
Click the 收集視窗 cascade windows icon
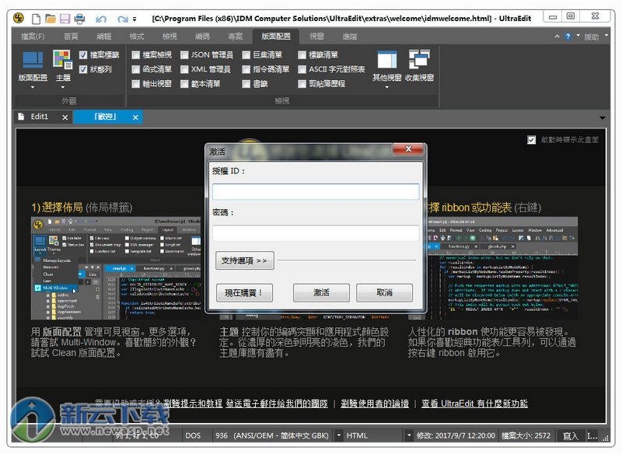(419, 58)
